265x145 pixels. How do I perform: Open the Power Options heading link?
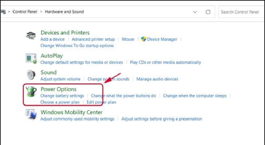tap(58, 89)
